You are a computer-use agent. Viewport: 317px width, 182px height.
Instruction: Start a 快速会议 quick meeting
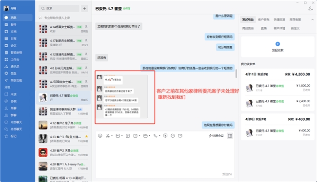pyautogui.click(x=216, y=136)
